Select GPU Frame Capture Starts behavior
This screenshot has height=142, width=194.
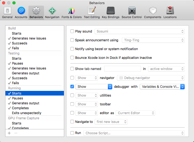35,123
